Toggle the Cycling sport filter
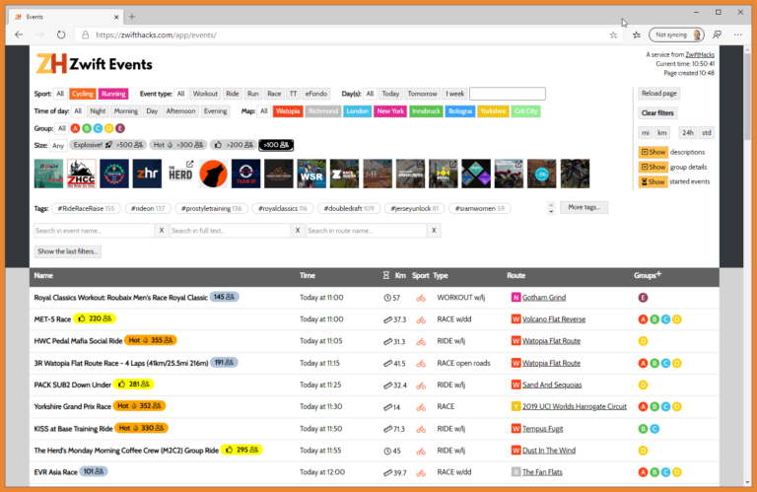 click(83, 94)
